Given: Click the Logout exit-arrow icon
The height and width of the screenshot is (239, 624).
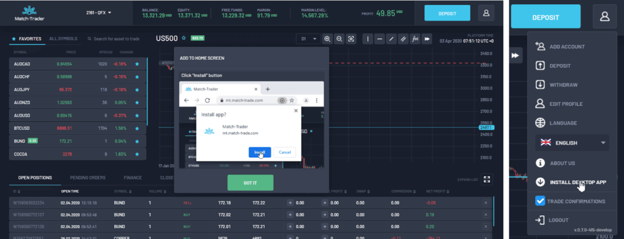Looking at the screenshot, I should 540,220.
